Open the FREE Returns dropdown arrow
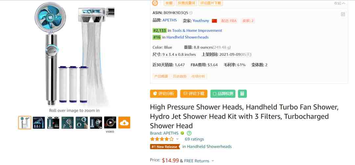The height and width of the screenshot is (165, 355). point(213,161)
